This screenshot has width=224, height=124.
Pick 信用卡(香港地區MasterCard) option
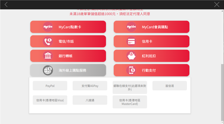pyautogui.click(x=130, y=102)
